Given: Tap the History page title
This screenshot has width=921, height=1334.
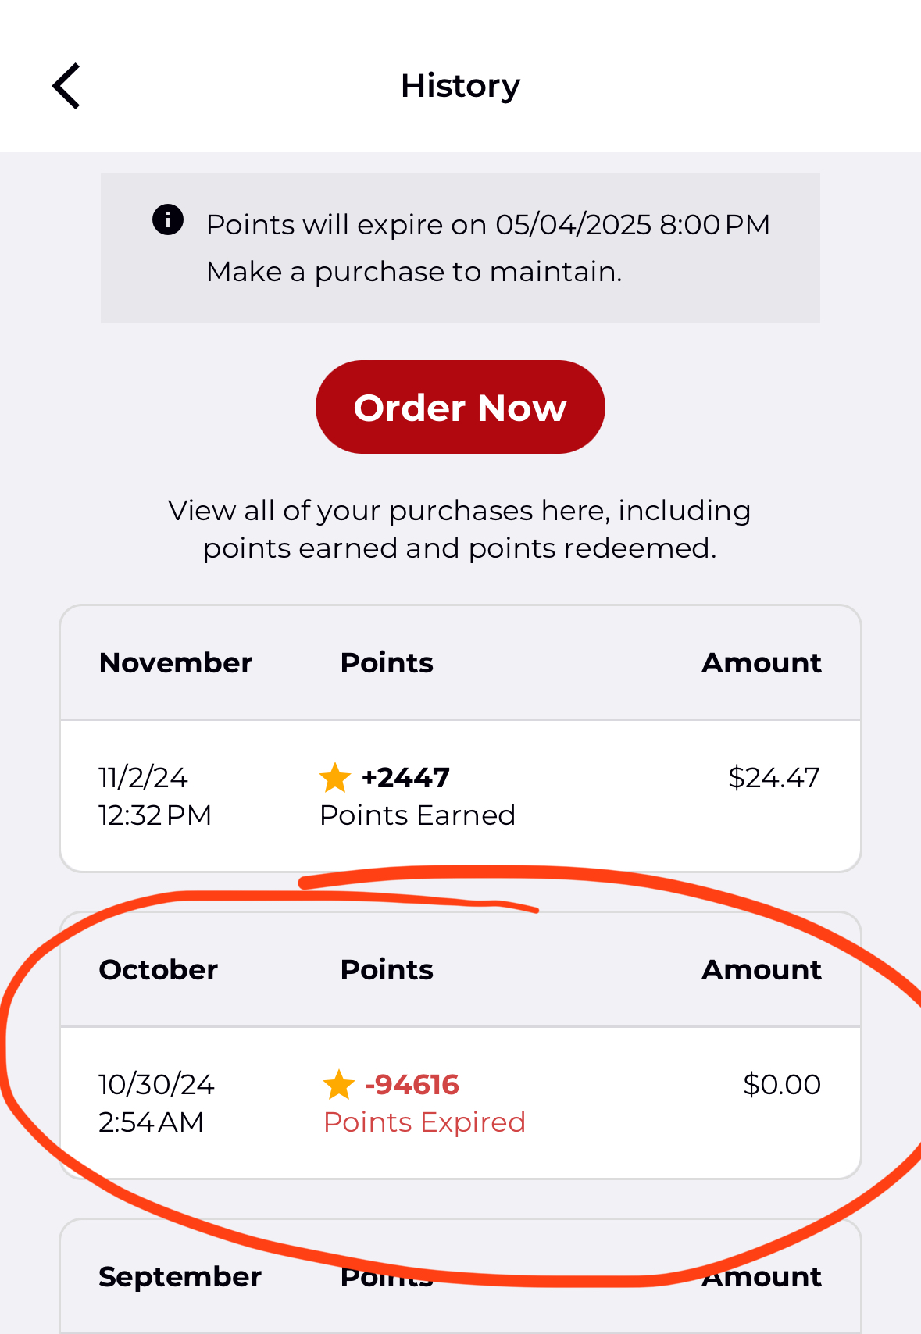Looking at the screenshot, I should coord(460,86).
